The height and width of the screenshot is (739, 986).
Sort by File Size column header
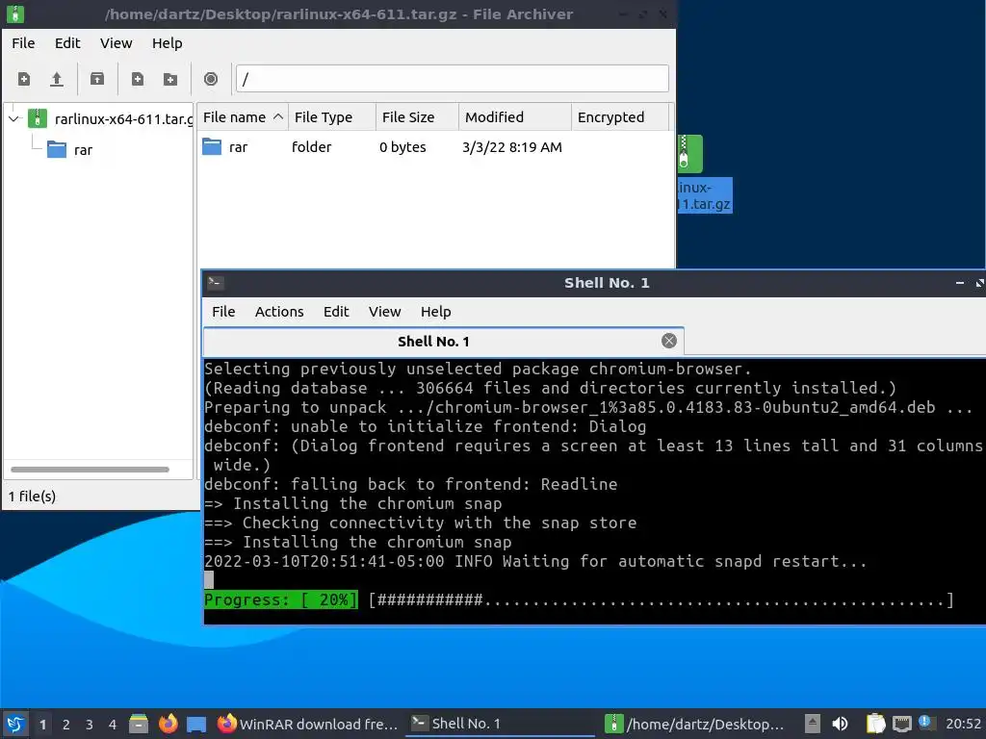coord(417,117)
